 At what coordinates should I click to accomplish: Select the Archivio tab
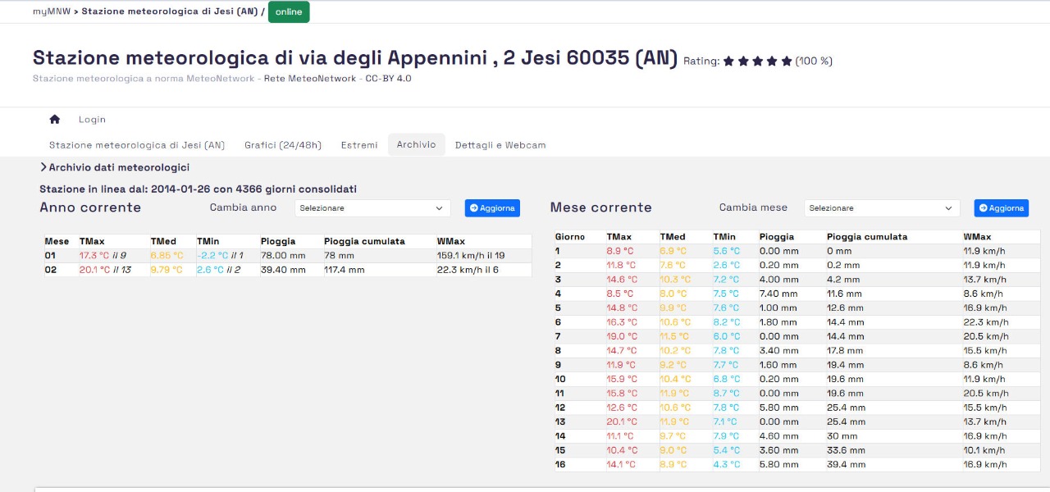point(416,145)
